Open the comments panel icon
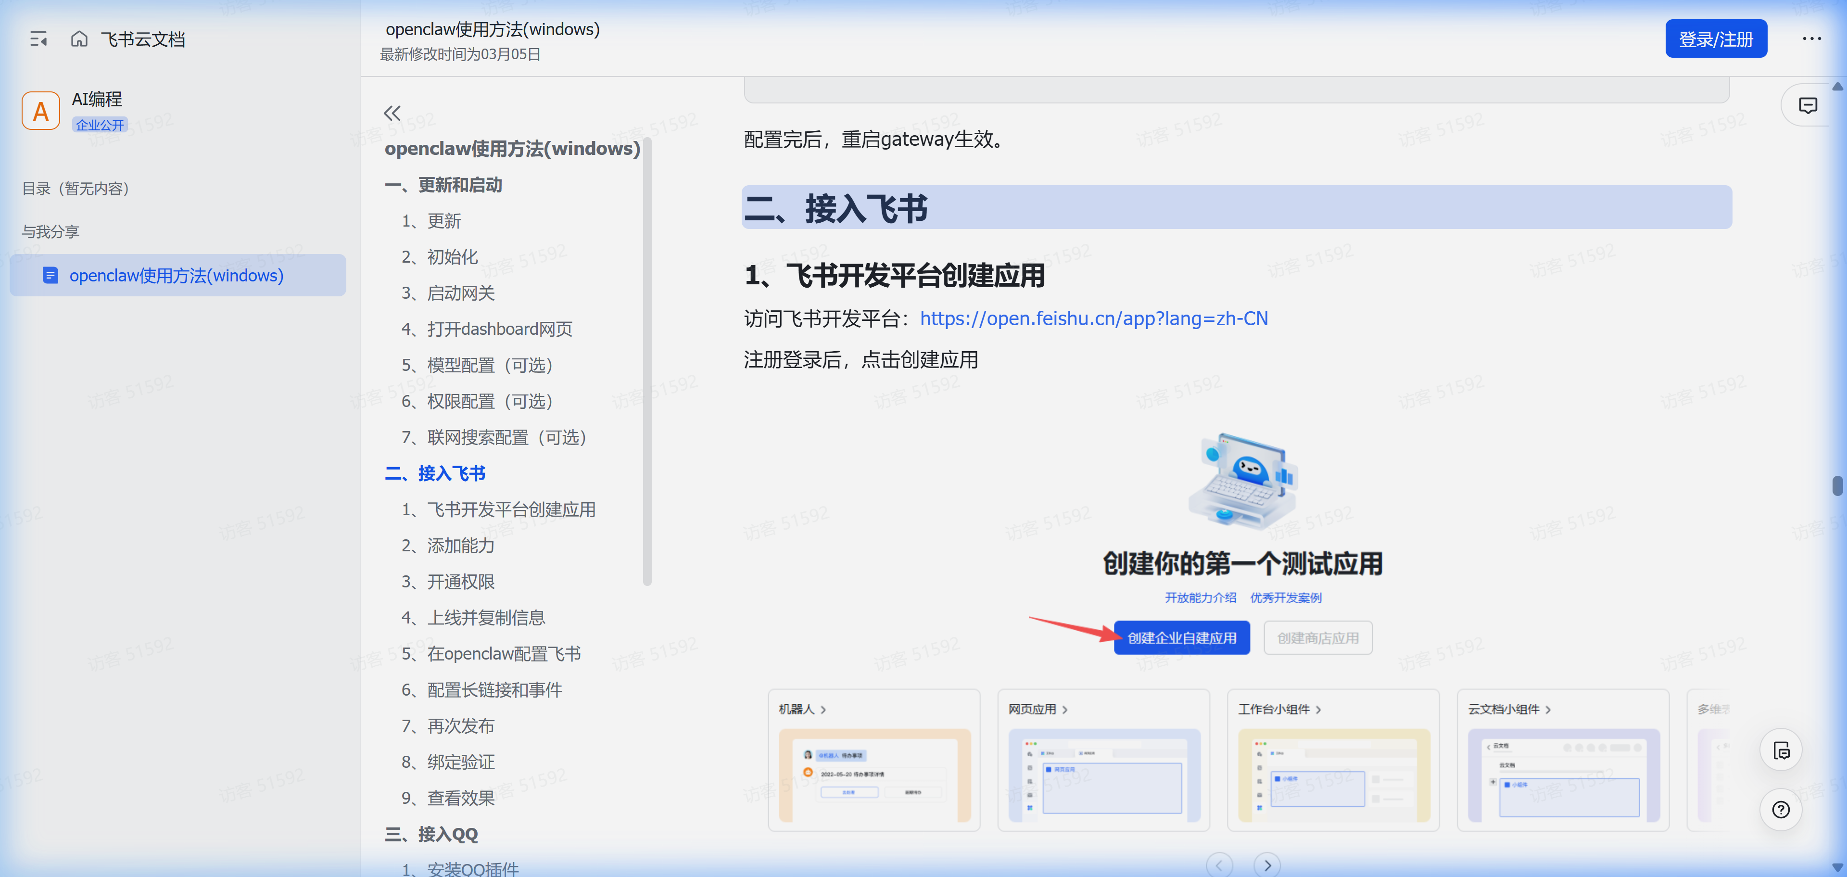Viewport: 1847px width, 877px height. (x=1808, y=105)
